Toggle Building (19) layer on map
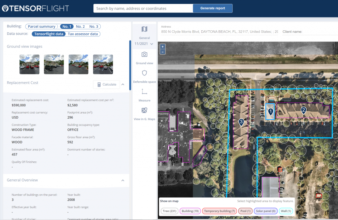This screenshot has height=220, width=338. (190, 211)
